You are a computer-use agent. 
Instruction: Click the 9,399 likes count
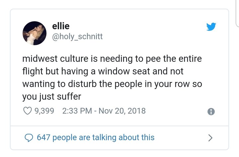tap(44, 111)
